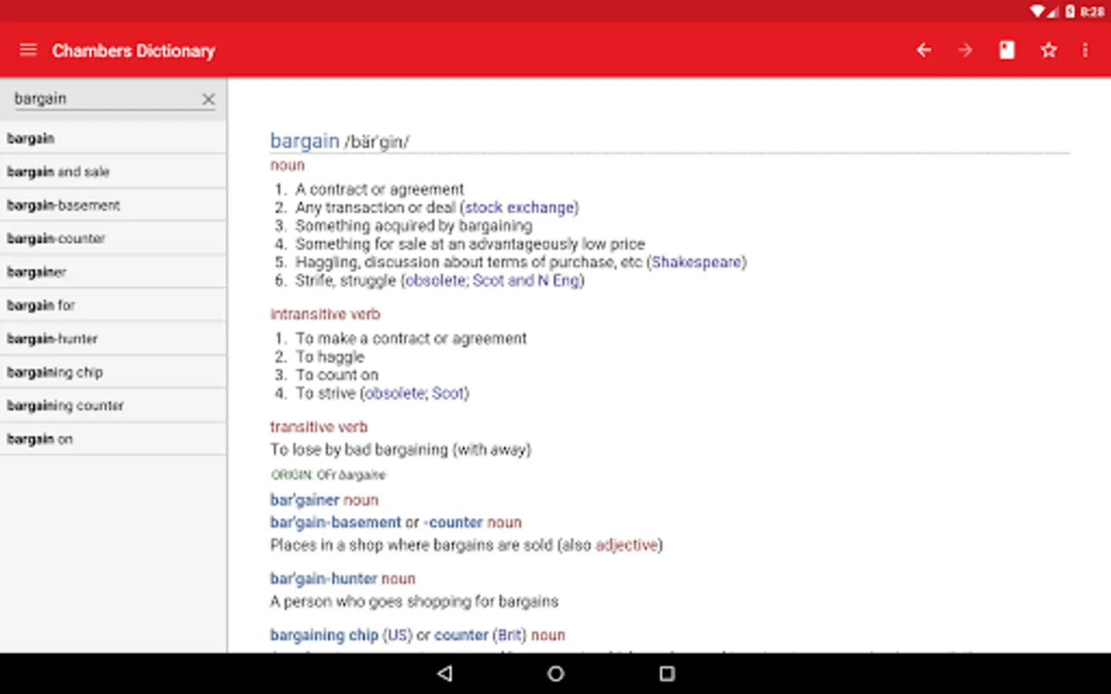Click 'A contract or agreement' definition
Image resolution: width=1111 pixels, height=694 pixels.
tap(380, 189)
